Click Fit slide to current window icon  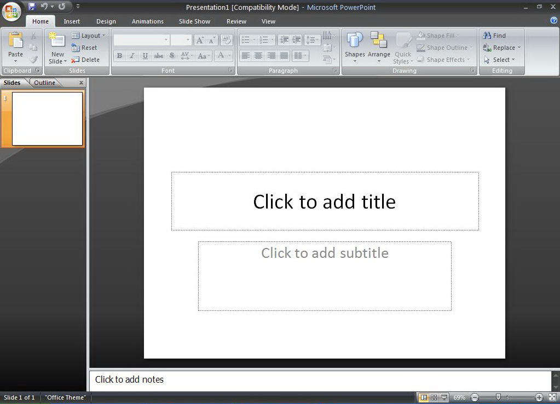coord(552,397)
